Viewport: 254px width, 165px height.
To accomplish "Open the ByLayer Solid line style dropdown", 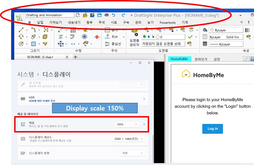I will pos(226,37).
